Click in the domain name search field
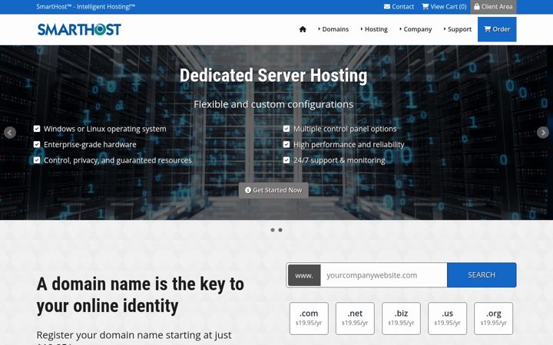 click(x=384, y=275)
